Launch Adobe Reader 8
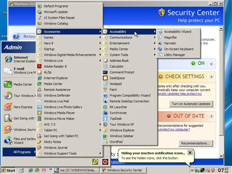 click(69, 66)
